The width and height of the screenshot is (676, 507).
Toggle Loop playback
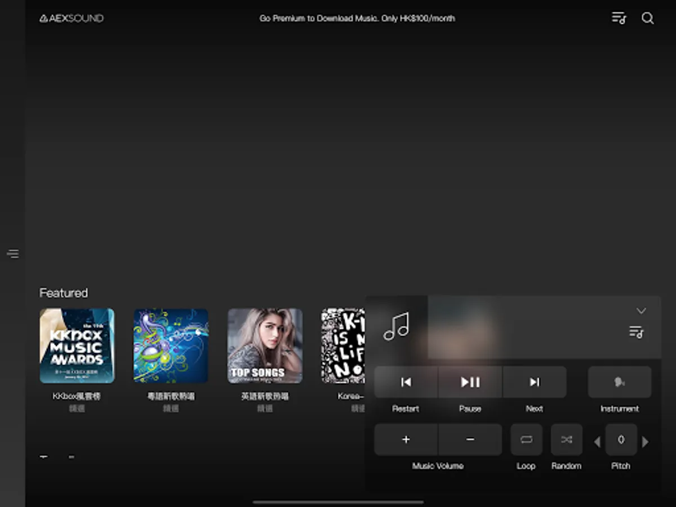pyautogui.click(x=526, y=439)
